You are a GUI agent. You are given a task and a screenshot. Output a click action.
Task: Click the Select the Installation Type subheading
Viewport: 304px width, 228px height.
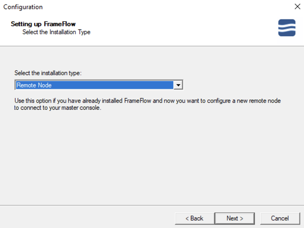[56, 32]
